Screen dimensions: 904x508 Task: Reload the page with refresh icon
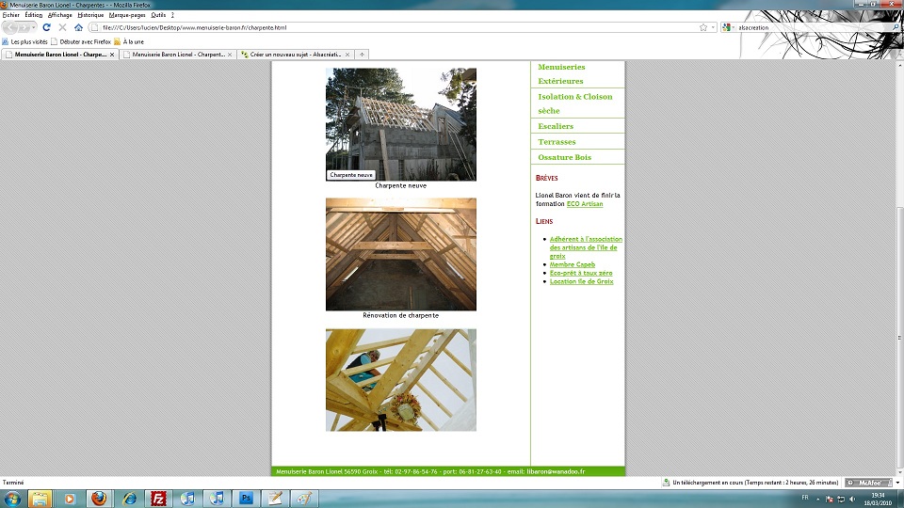tap(47, 27)
